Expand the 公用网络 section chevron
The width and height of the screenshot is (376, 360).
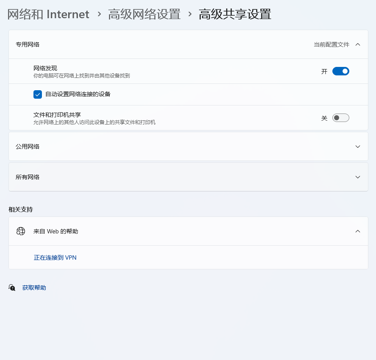pyautogui.click(x=357, y=147)
